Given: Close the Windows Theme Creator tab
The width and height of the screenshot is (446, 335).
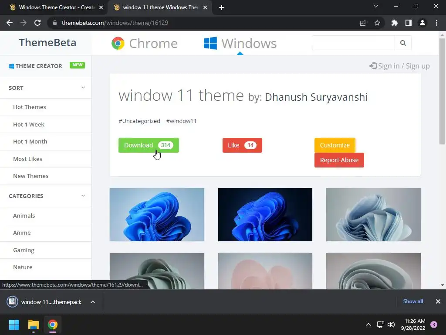Looking at the screenshot, I should pos(101,7).
